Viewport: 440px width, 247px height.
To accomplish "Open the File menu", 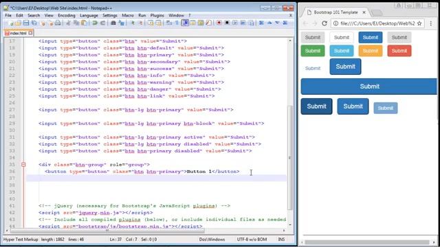I will click(x=8, y=15).
